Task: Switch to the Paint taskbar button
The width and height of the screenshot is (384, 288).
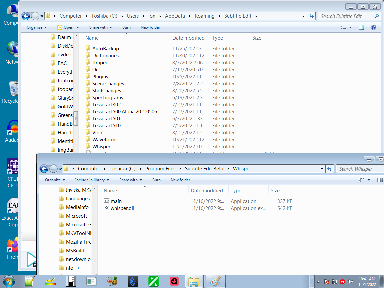Action: click(216, 281)
